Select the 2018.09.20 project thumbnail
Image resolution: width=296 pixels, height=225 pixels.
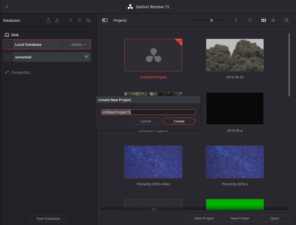(x=235, y=55)
